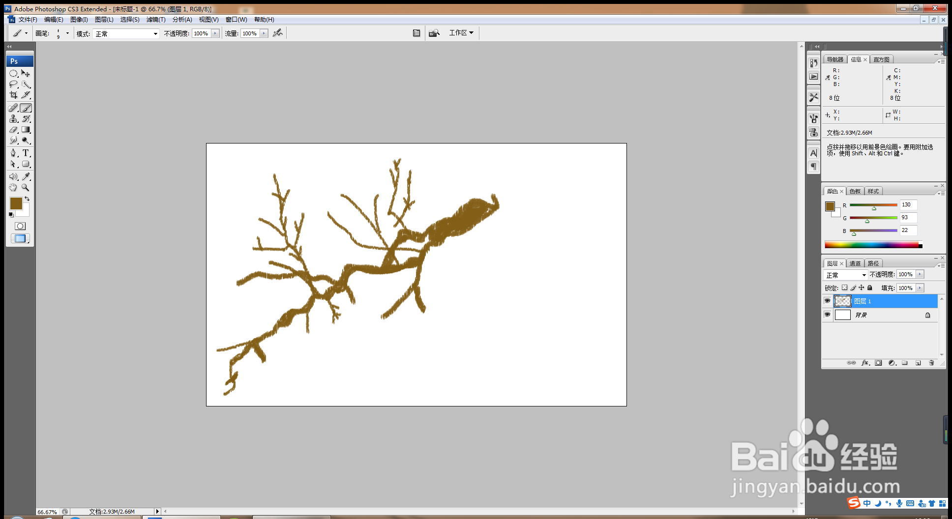This screenshot has width=952, height=519.
Task: Click the add layer style fx button
Action: 865,363
